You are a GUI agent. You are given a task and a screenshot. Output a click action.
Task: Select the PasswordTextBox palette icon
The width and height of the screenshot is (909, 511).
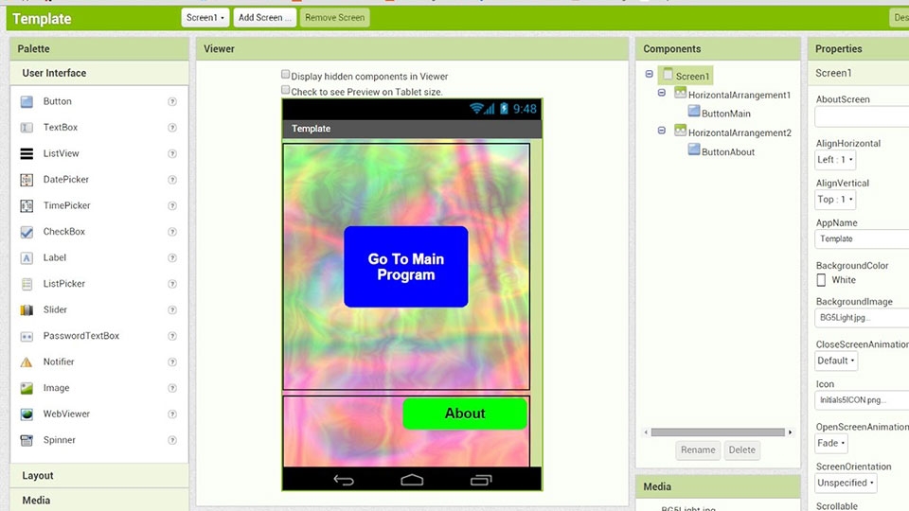(x=27, y=336)
